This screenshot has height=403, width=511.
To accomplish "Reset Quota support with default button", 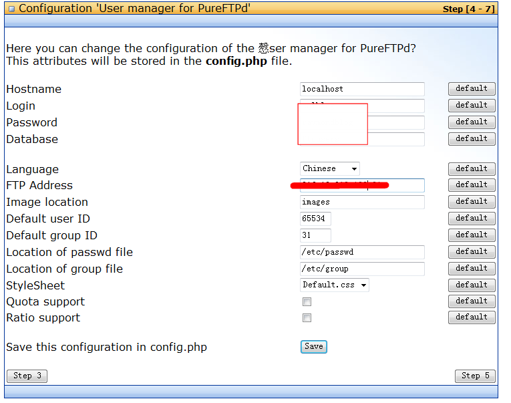I will (x=472, y=301).
